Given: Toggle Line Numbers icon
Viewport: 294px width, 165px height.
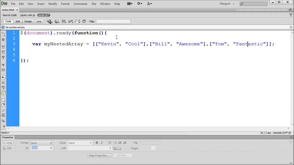Looking at the screenshot, I should click(3, 77).
